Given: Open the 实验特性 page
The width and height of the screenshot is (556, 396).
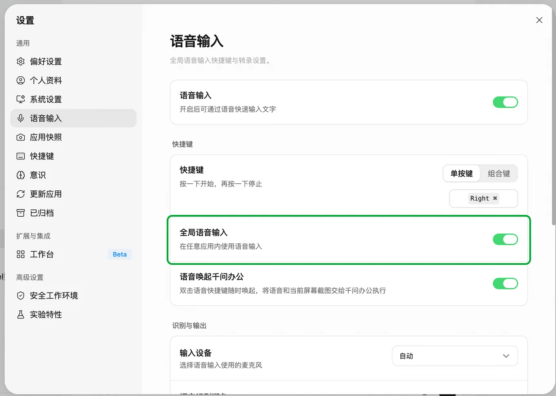Looking at the screenshot, I should (73, 314).
